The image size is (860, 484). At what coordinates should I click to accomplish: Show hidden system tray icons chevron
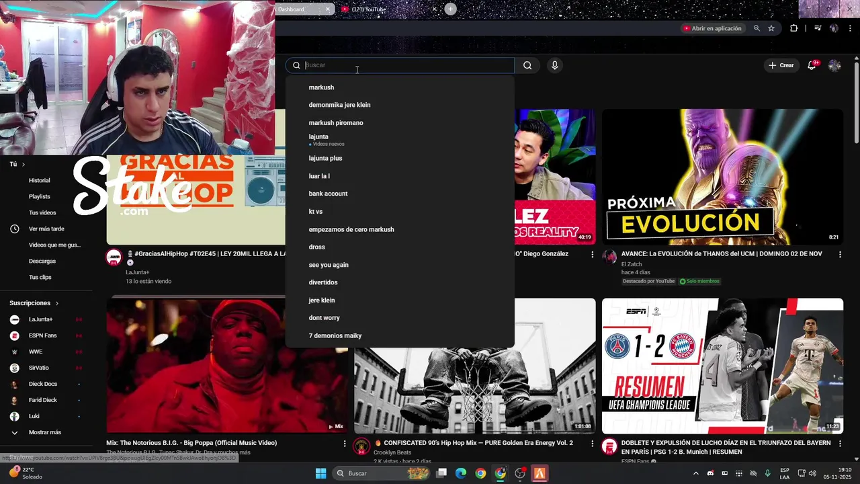click(x=695, y=473)
